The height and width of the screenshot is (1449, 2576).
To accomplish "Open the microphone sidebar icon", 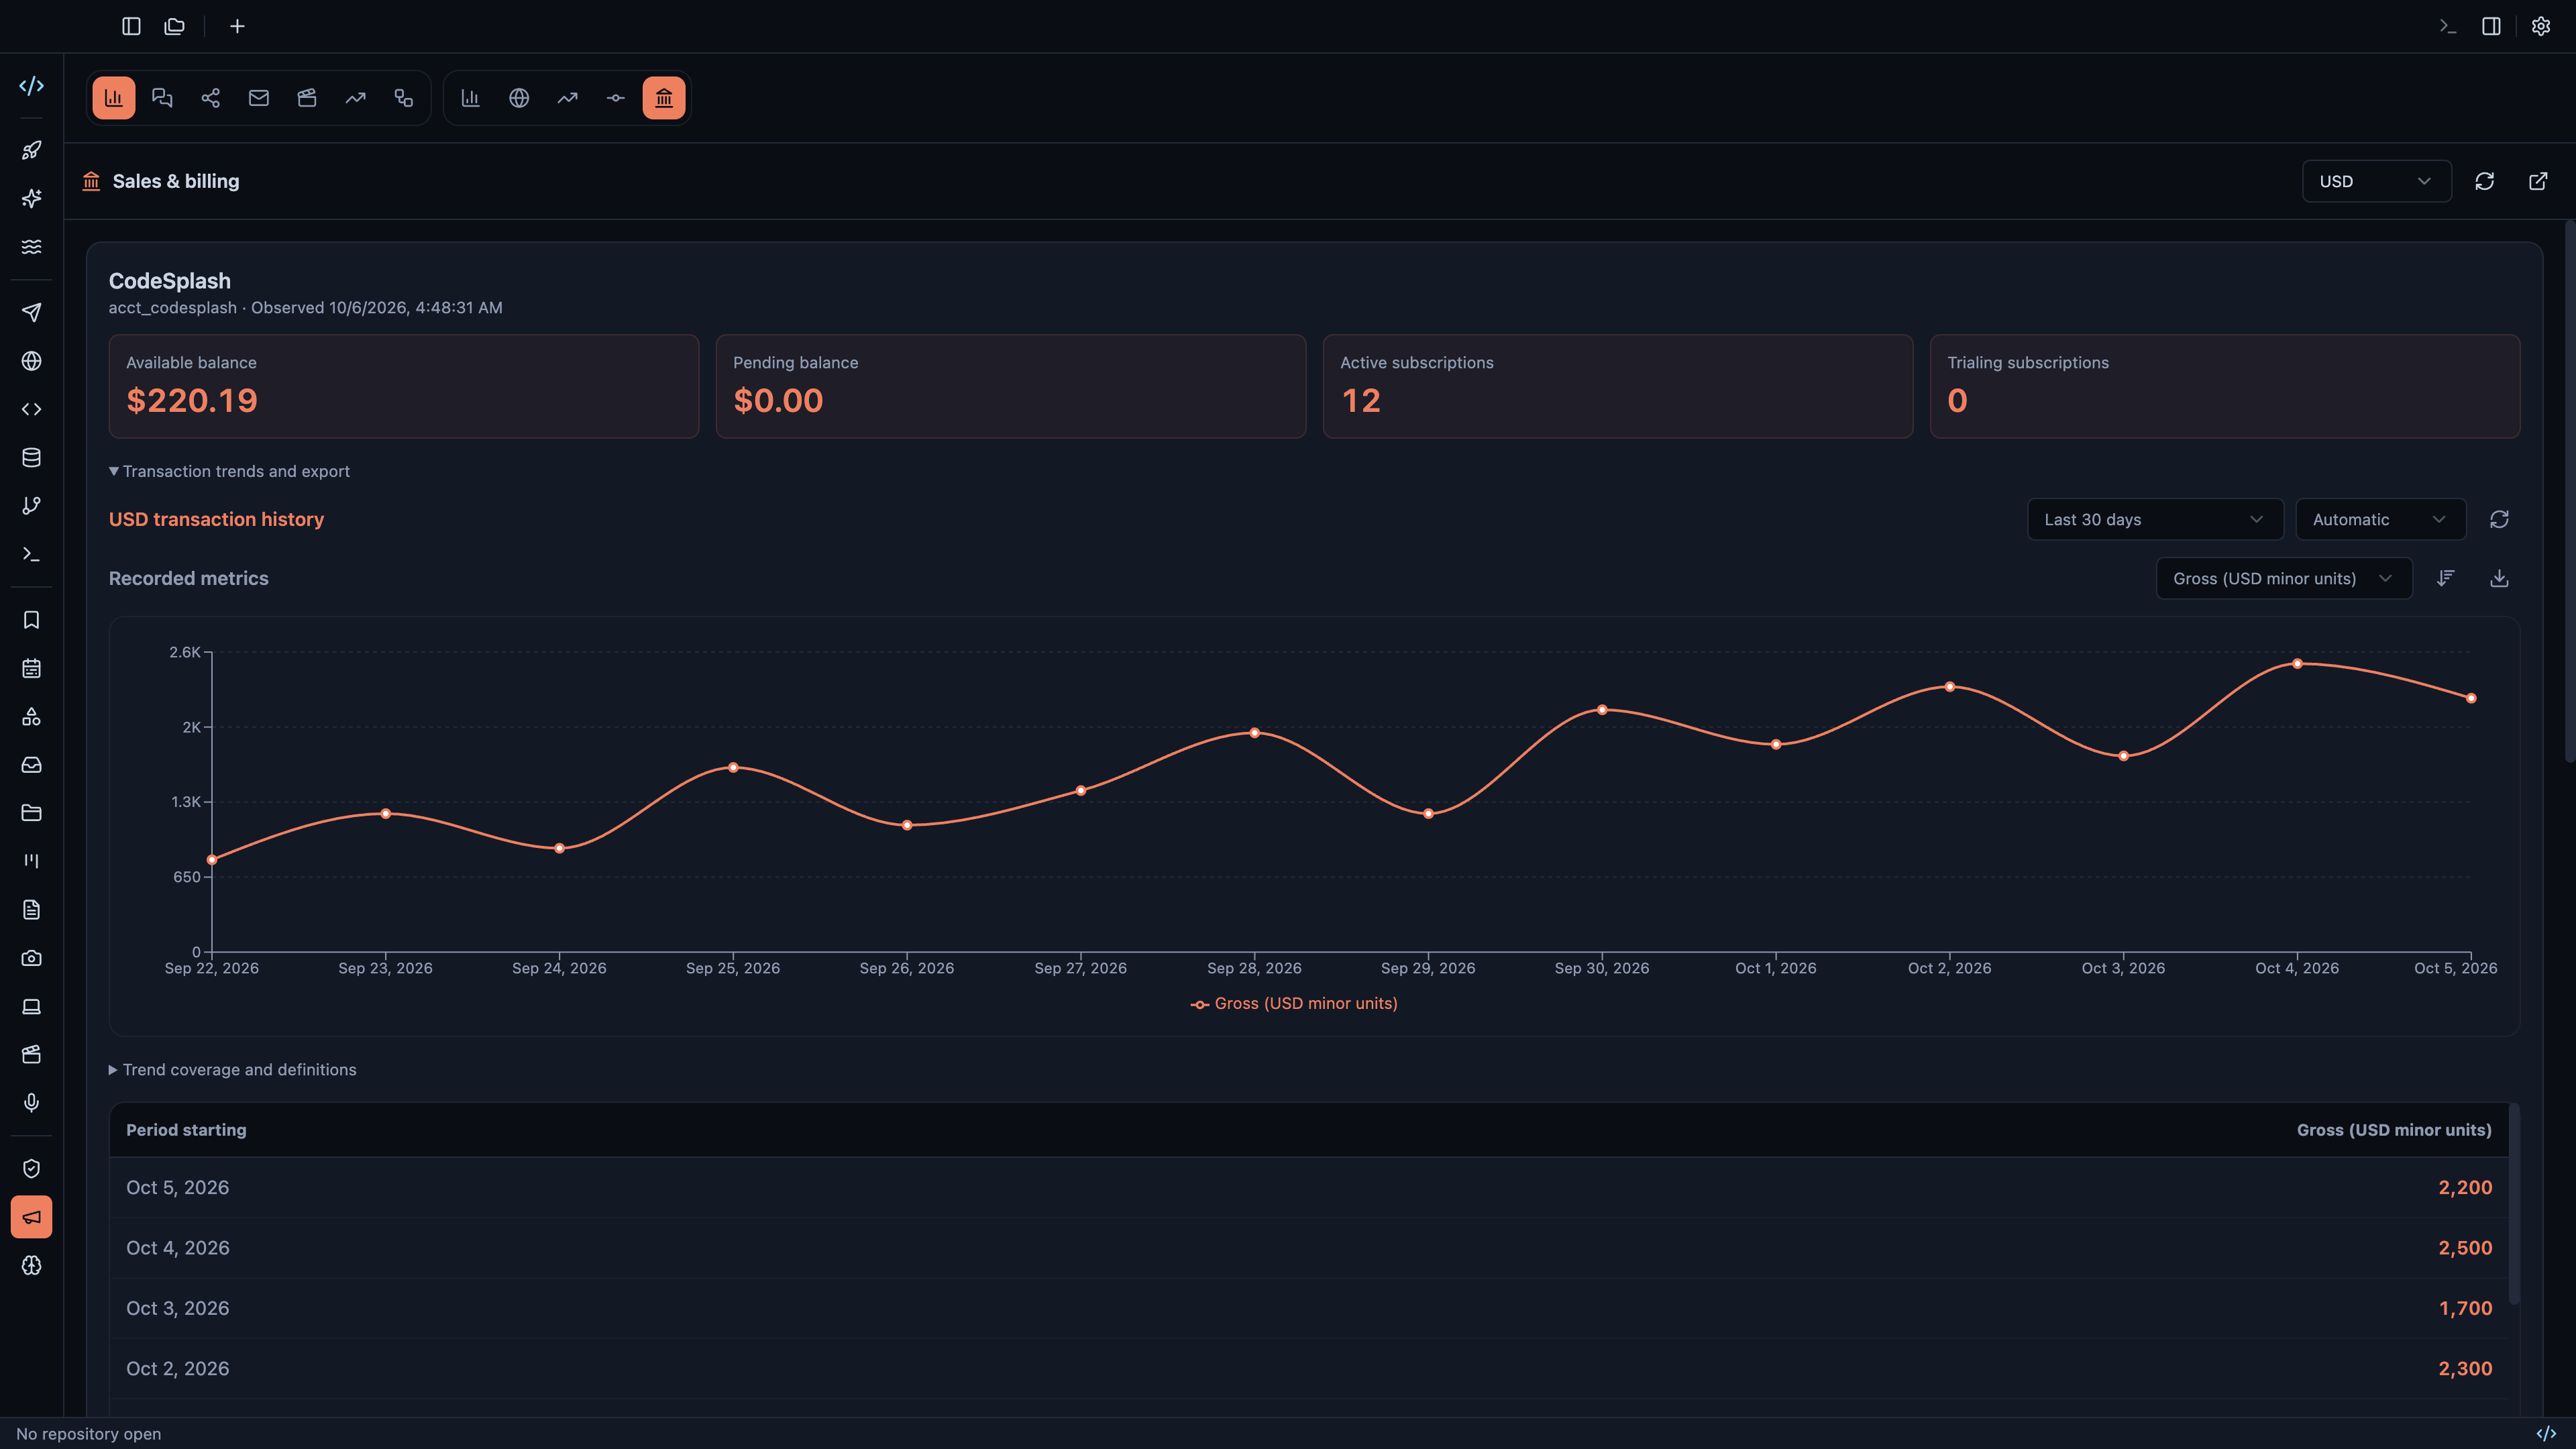I will point(31,1103).
